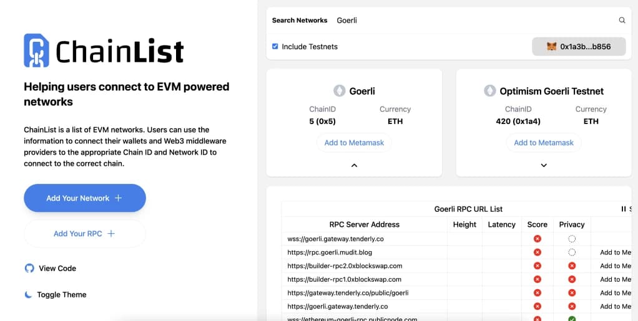Image resolution: width=638 pixels, height=321 pixels.
Task: Click the search magnifier icon
Action: pyautogui.click(x=622, y=21)
